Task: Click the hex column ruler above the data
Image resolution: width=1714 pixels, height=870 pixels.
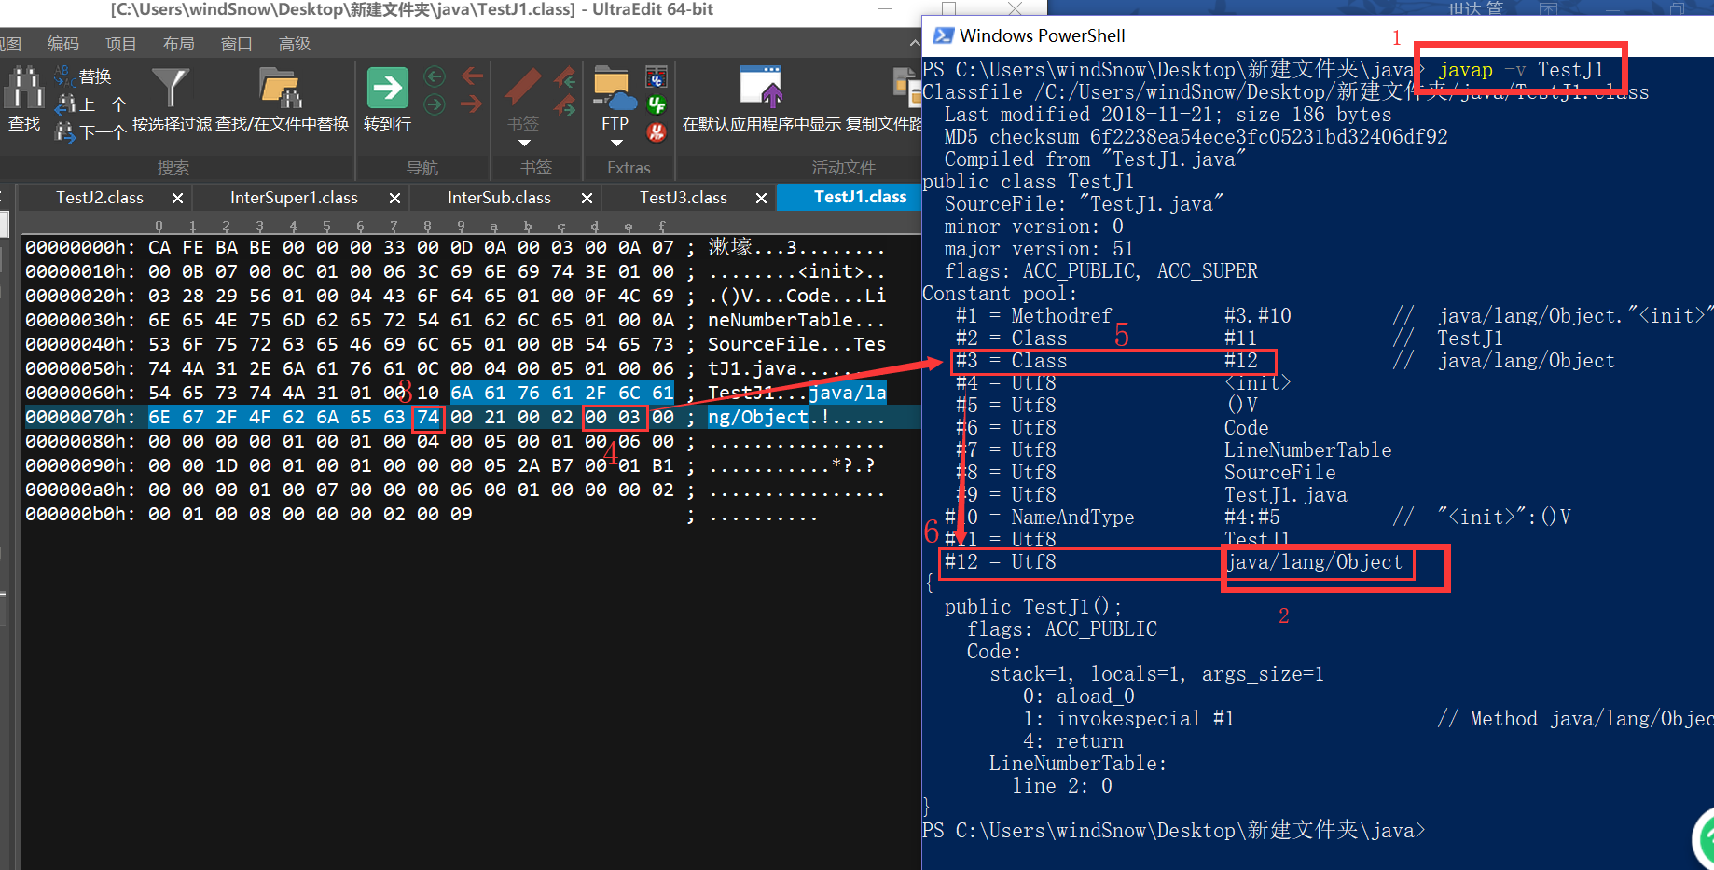Action: point(410,226)
